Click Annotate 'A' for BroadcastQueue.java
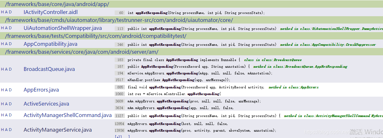Image resolution: width=383 pixels, height=138 pixels. point(6,69)
